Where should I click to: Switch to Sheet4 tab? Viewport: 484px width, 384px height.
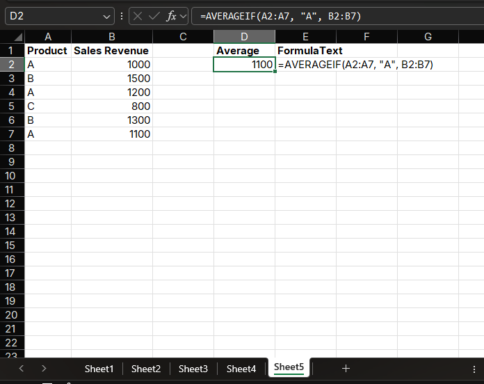point(241,369)
